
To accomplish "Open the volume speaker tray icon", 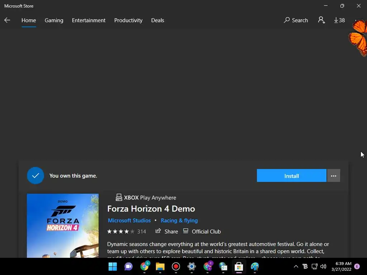I will (323, 266).
